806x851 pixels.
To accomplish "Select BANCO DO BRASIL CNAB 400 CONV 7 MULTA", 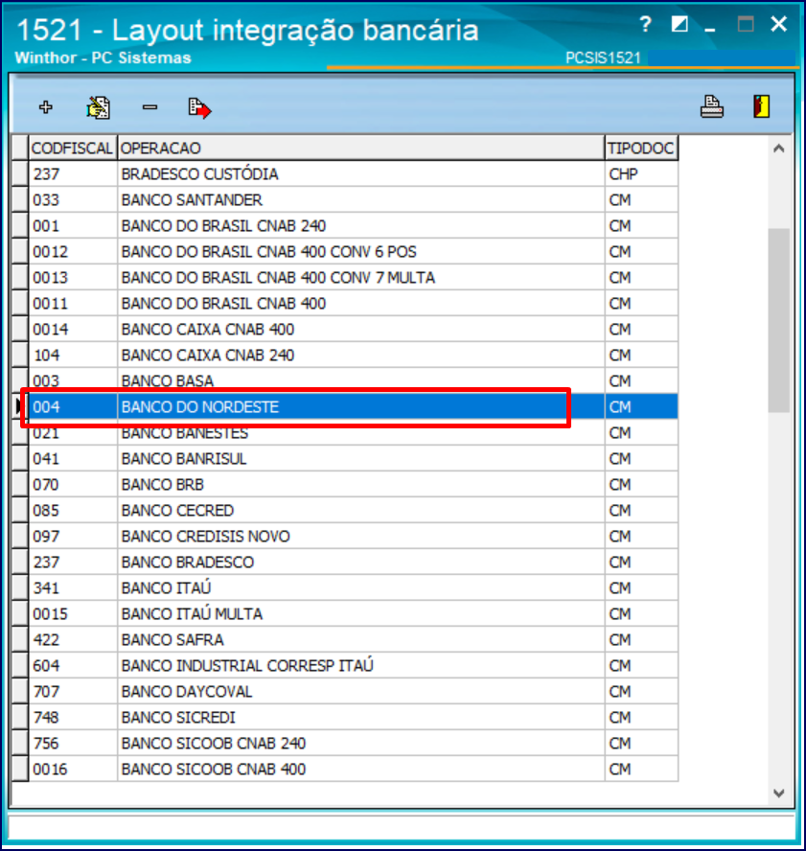I will (x=345, y=278).
